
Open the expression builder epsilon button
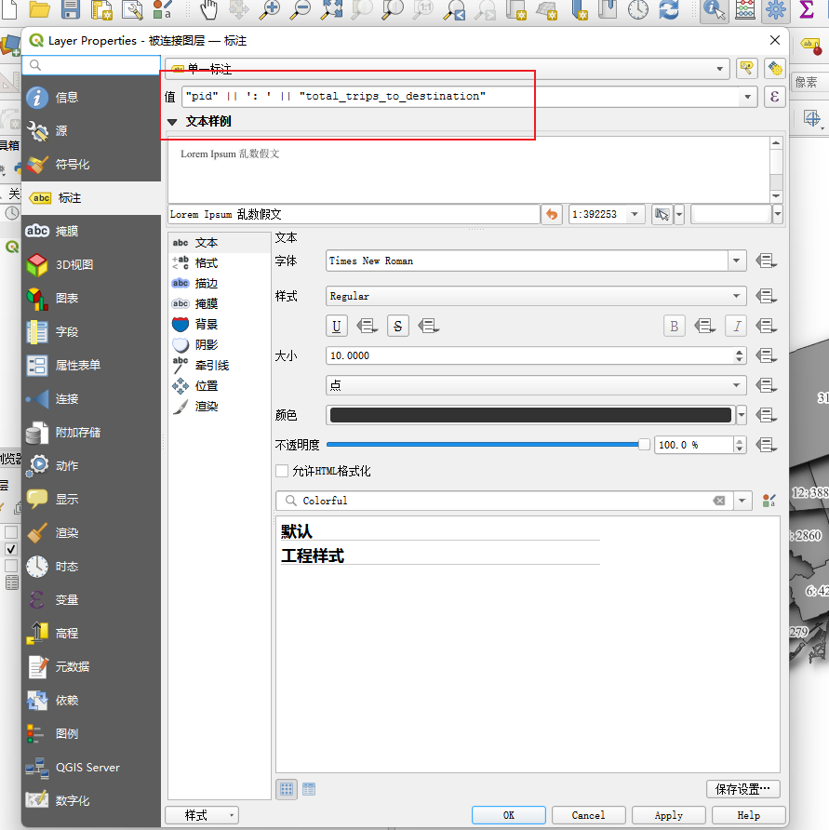tap(774, 97)
